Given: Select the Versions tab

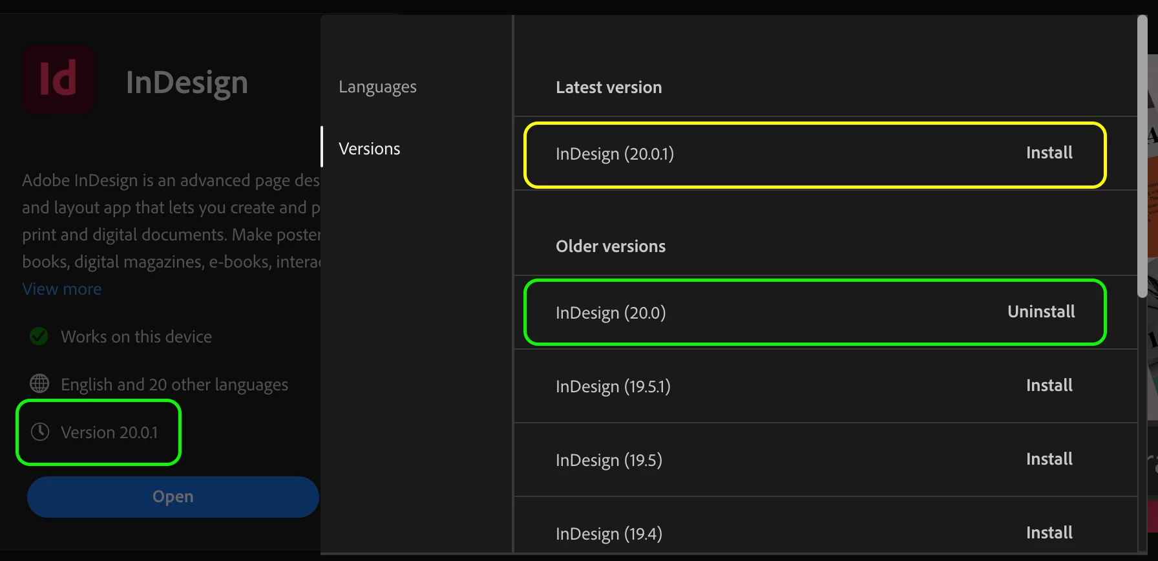Looking at the screenshot, I should point(370,149).
